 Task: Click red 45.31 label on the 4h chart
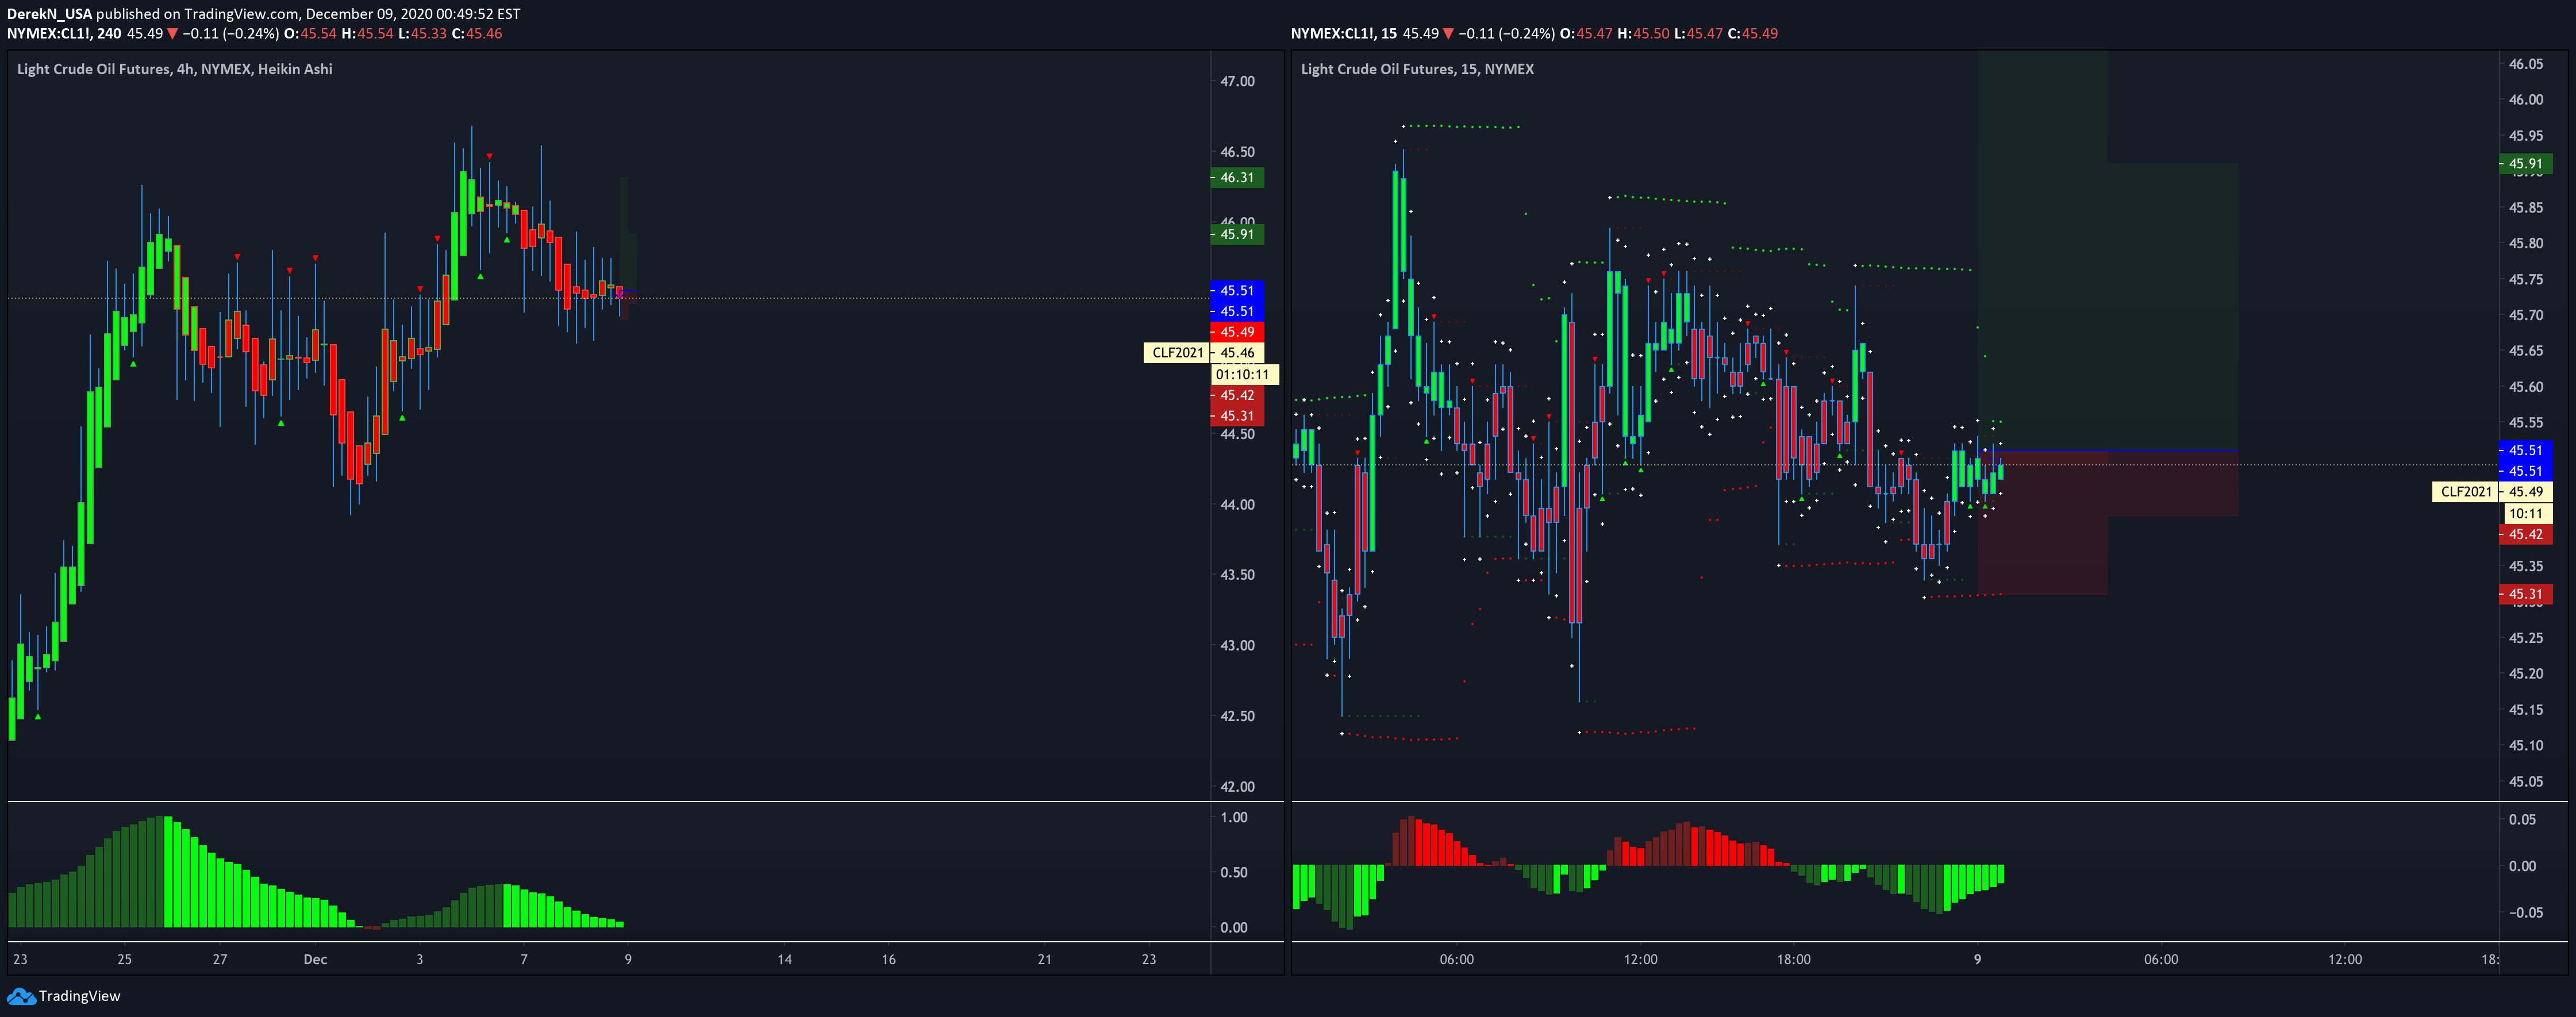click(1237, 416)
